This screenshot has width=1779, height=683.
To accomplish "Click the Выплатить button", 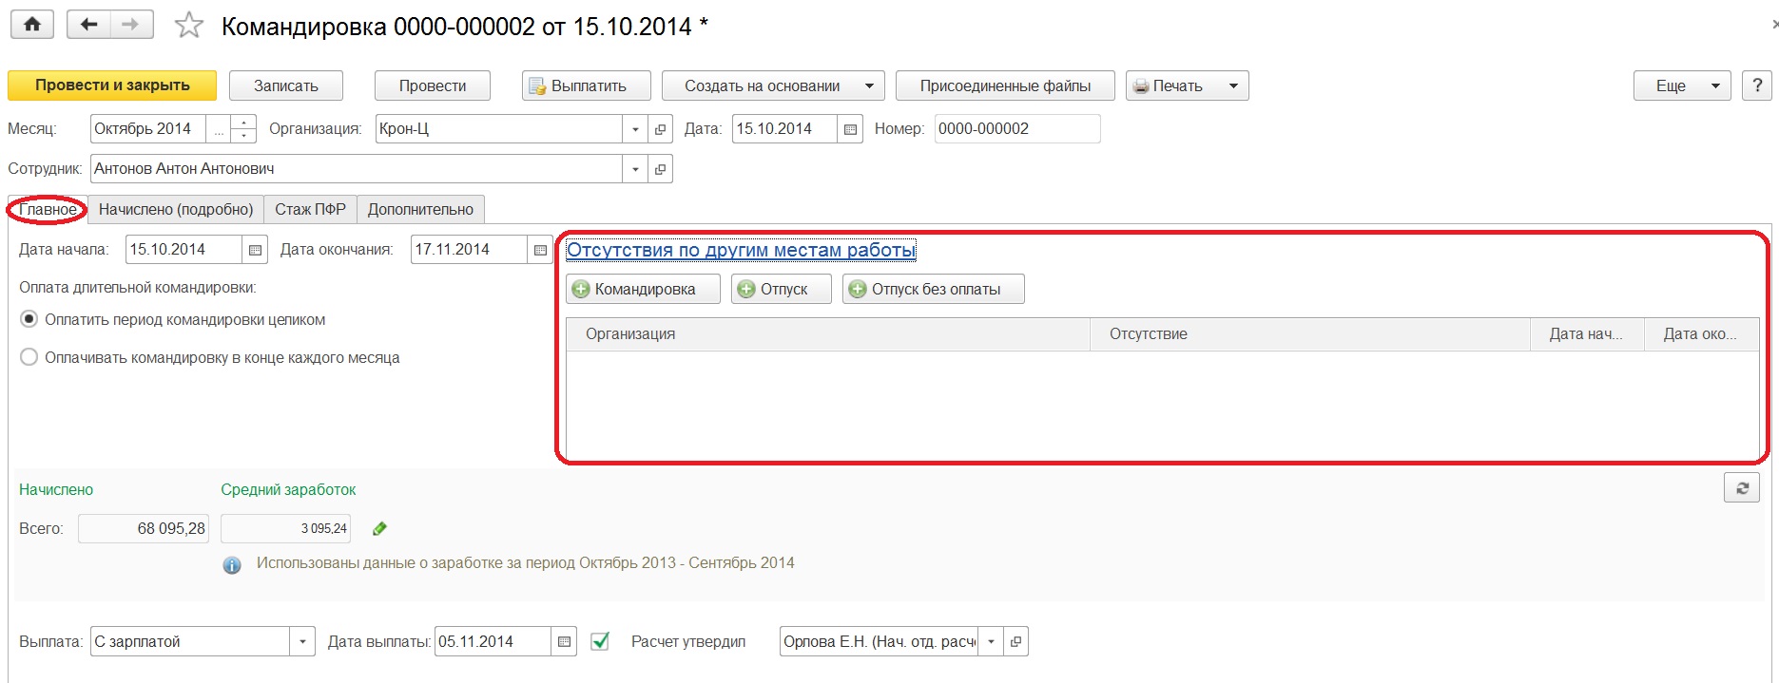I will (587, 85).
